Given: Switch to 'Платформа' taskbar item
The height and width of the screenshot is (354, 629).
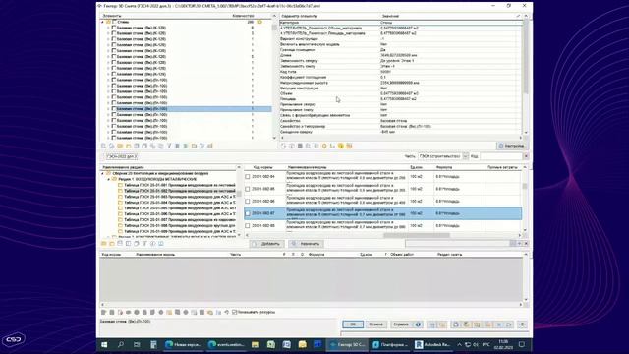Looking at the screenshot, I should coord(390,344).
